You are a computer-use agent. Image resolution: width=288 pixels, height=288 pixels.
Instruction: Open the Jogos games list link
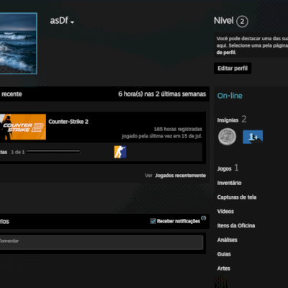[x=225, y=168]
